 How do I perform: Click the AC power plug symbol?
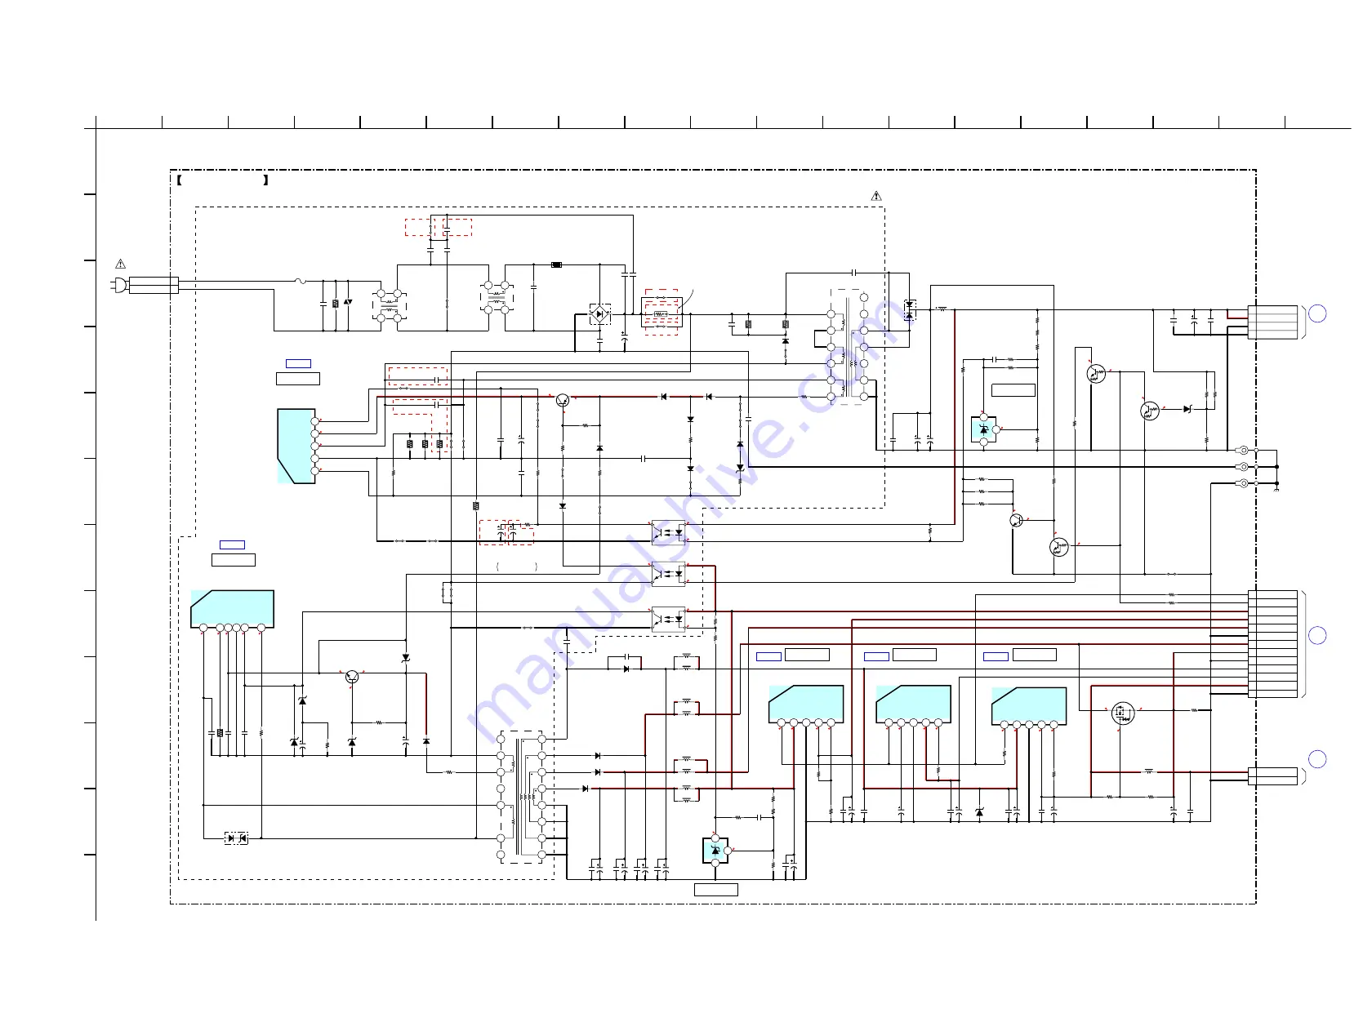tap(119, 285)
